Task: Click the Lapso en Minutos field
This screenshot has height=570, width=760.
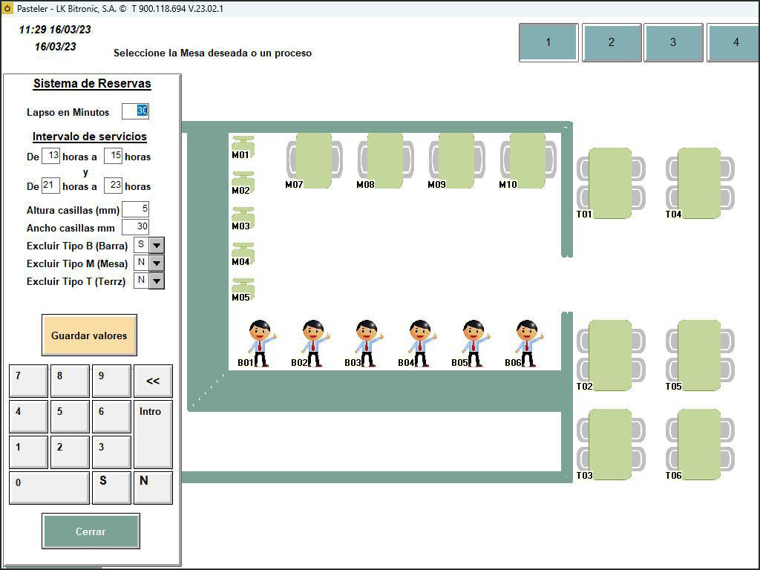Action: 135,111
